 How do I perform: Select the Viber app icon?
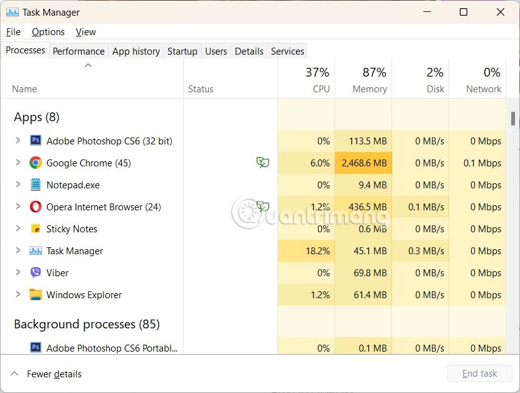click(36, 273)
